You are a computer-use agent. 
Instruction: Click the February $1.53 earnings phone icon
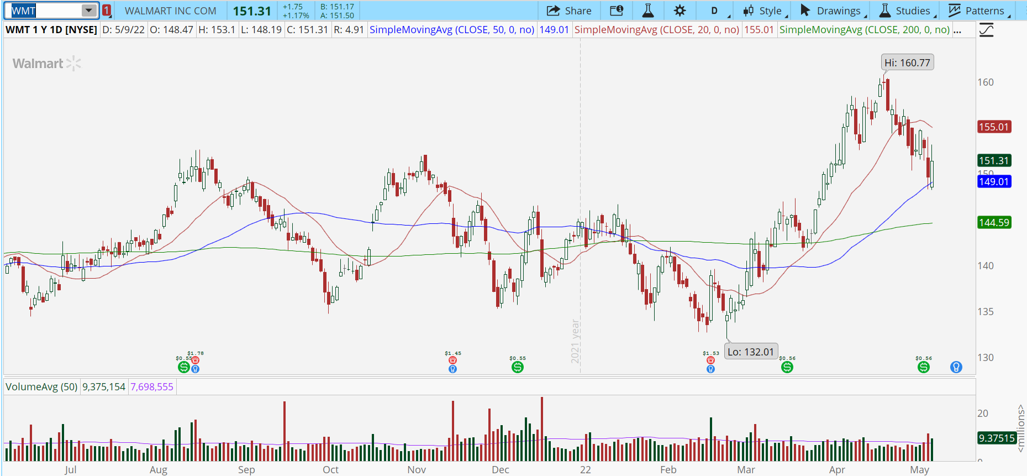[x=710, y=360]
